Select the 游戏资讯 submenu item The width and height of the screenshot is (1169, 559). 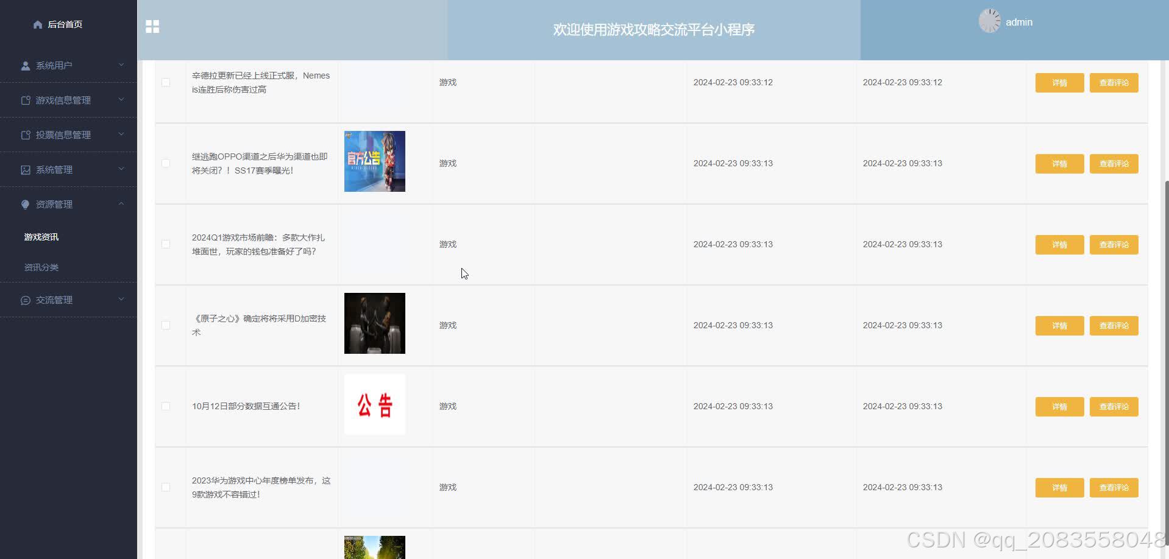(41, 237)
